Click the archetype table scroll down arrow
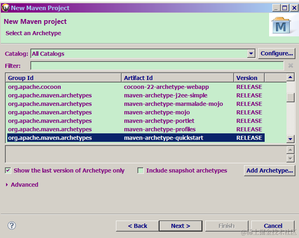The height and width of the screenshot is (238, 299). click(x=291, y=139)
